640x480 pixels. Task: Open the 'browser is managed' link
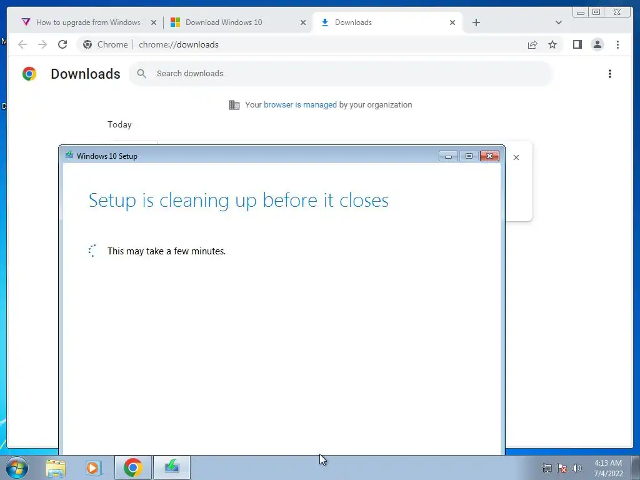(300, 105)
